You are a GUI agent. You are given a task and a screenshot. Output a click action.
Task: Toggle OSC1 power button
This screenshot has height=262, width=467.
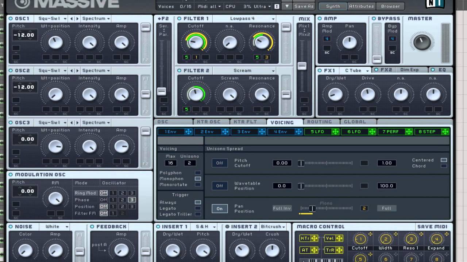pyautogui.click(x=11, y=19)
